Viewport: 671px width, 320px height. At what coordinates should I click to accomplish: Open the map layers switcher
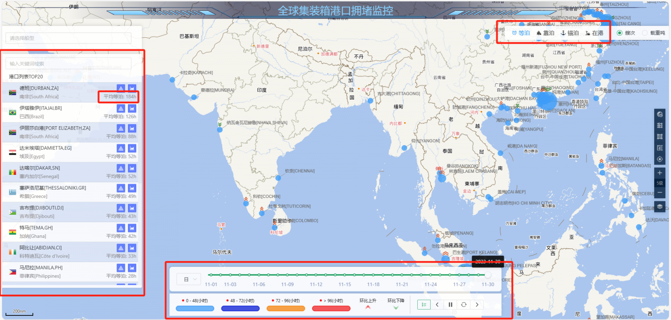click(x=660, y=206)
